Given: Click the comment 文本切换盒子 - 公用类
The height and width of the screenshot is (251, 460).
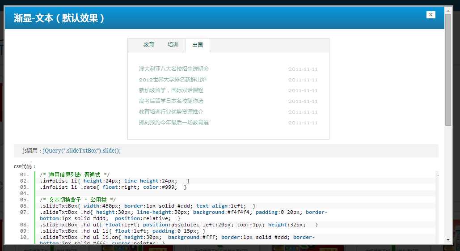Looking at the screenshot, I should [x=78, y=200].
